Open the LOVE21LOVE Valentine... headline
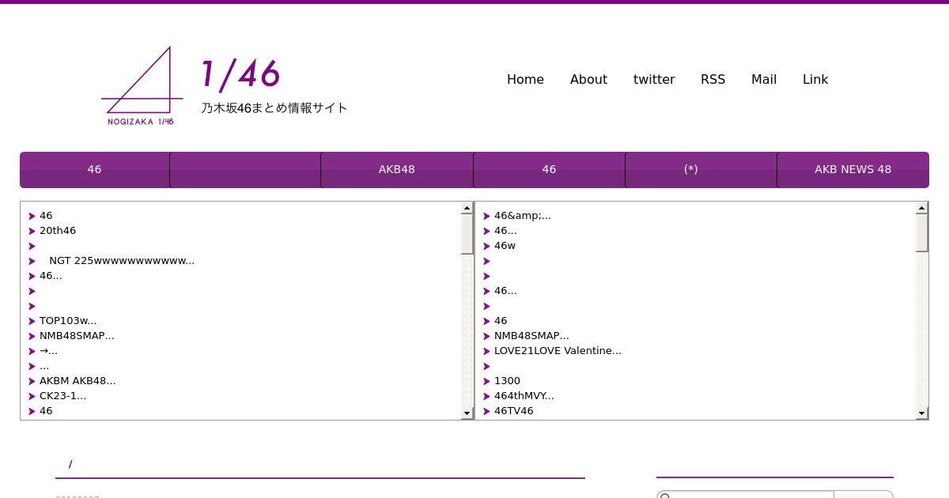Screen dimensions: 949x498 pyautogui.click(x=558, y=351)
